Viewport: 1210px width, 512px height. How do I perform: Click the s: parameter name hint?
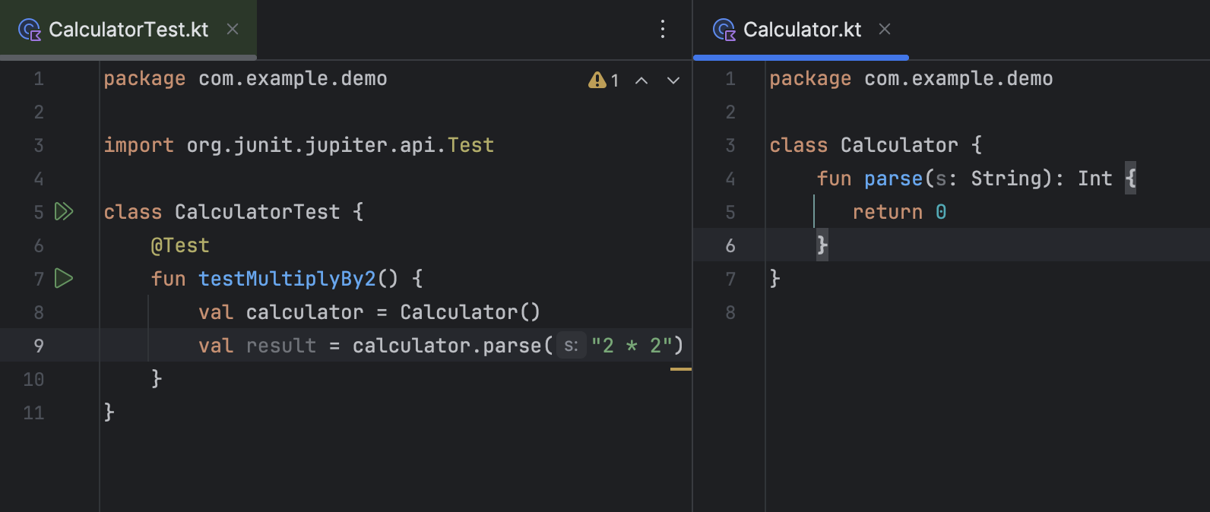pyautogui.click(x=571, y=346)
